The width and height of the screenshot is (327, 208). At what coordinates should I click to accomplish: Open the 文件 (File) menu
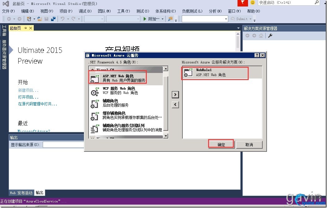click(x=8, y=11)
